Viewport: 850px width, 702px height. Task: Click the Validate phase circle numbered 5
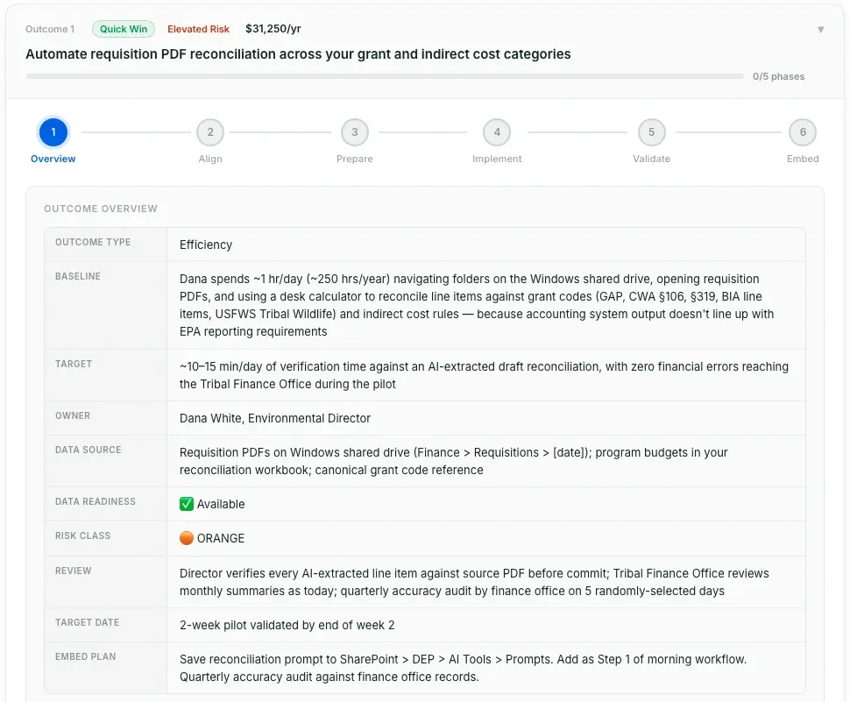click(x=651, y=131)
